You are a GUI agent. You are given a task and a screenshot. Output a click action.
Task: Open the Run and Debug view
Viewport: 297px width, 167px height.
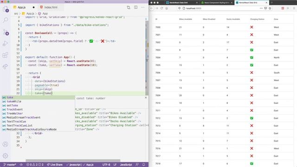click(x=5, y=44)
